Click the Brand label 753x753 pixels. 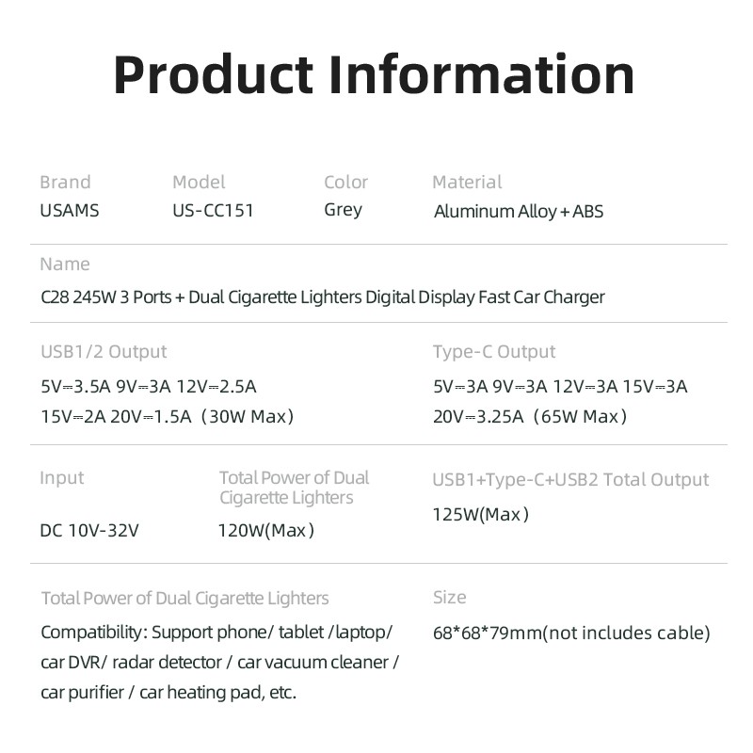65,183
